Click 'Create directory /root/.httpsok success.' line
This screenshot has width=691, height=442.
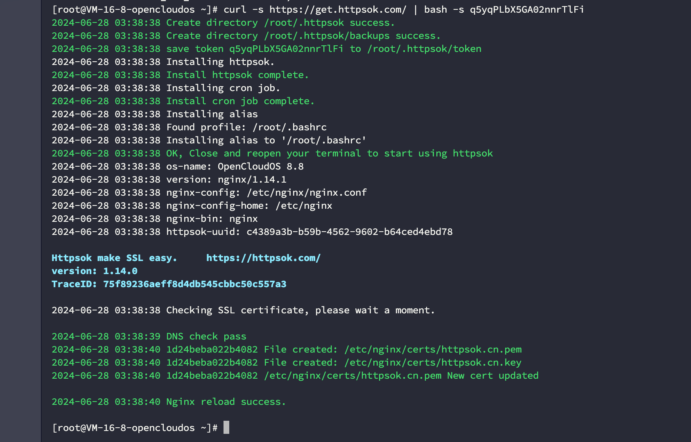[223, 22]
